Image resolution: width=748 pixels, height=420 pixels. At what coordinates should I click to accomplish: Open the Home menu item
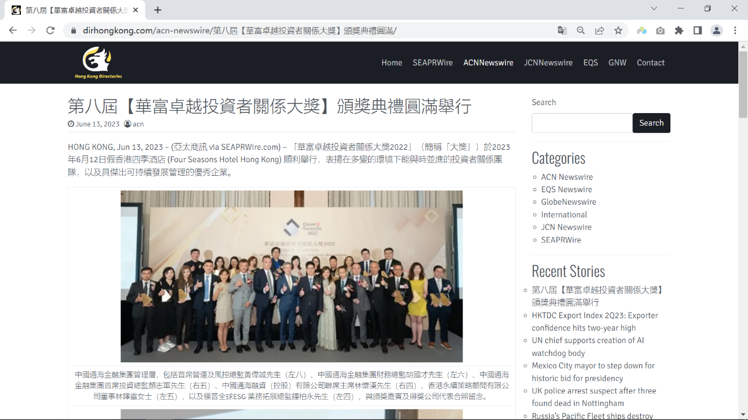pyautogui.click(x=392, y=63)
